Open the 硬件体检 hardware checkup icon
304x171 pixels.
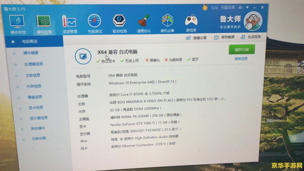click(17, 25)
